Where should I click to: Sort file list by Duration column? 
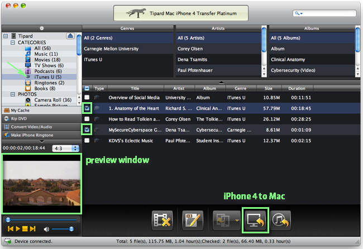(x=297, y=88)
